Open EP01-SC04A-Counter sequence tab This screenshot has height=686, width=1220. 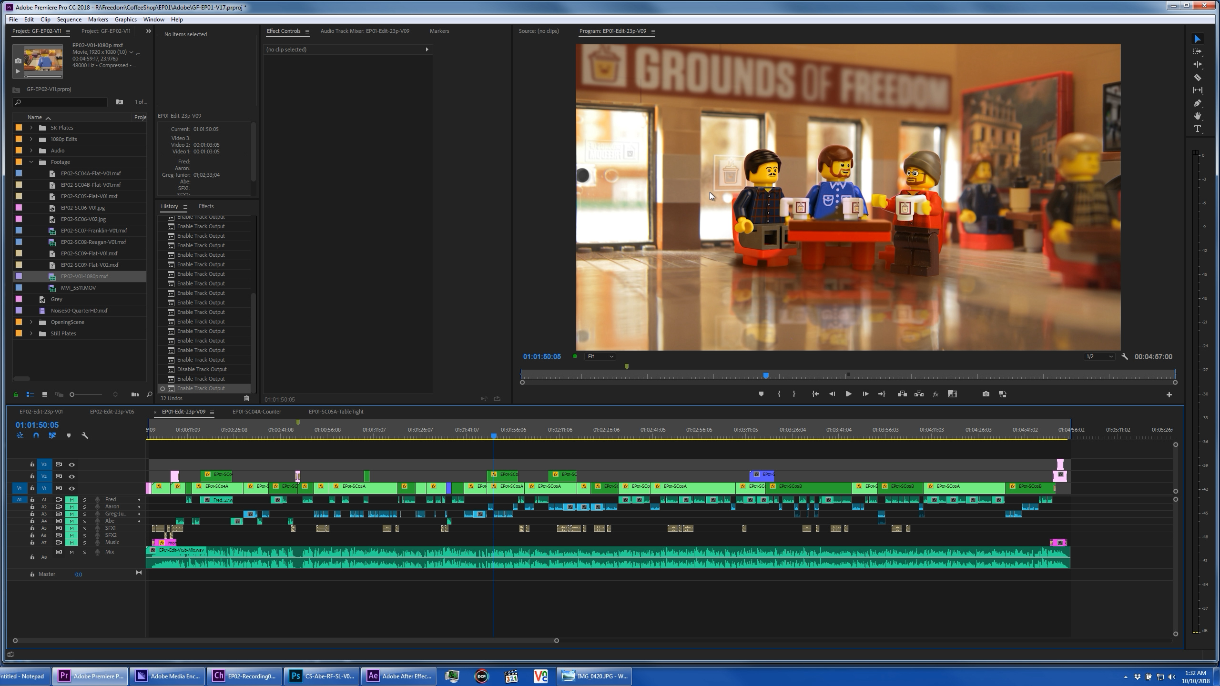[x=257, y=412]
